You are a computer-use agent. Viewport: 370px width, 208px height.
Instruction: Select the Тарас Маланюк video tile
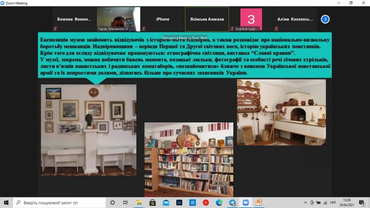point(116,19)
